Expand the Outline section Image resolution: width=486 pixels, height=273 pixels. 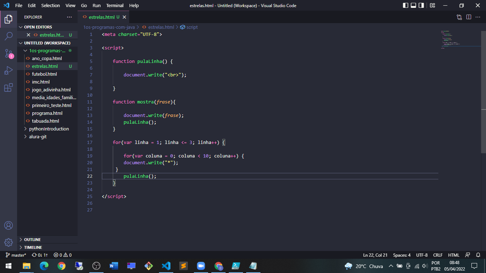click(47, 240)
